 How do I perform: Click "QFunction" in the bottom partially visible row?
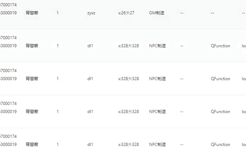pyautogui.click(x=220, y=144)
